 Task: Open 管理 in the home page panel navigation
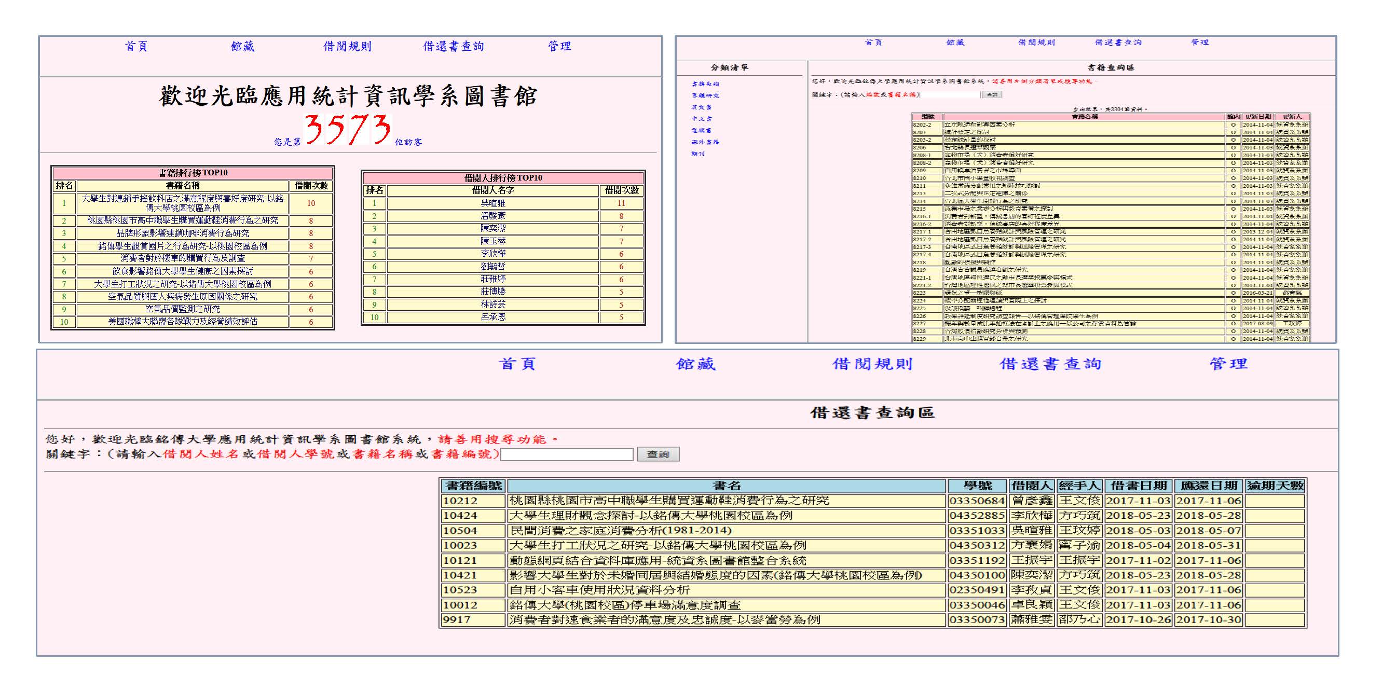(x=559, y=47)
